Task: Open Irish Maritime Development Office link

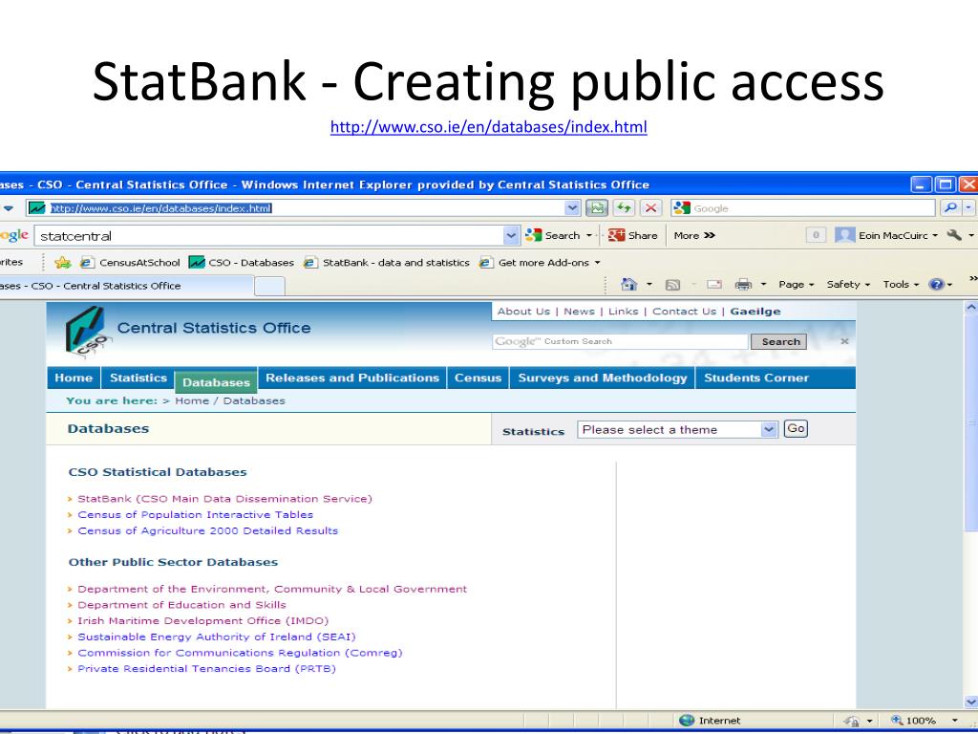Action: tap(202, 621)
